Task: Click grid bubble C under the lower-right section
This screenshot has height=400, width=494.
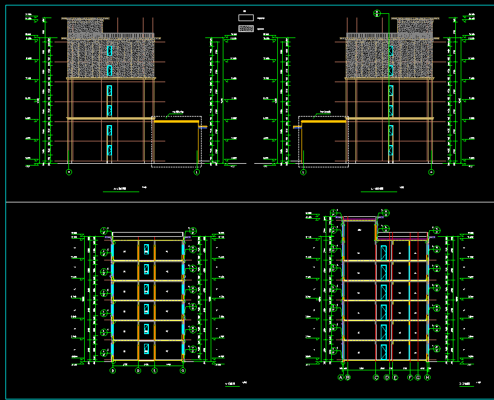Action: [377, 377]
